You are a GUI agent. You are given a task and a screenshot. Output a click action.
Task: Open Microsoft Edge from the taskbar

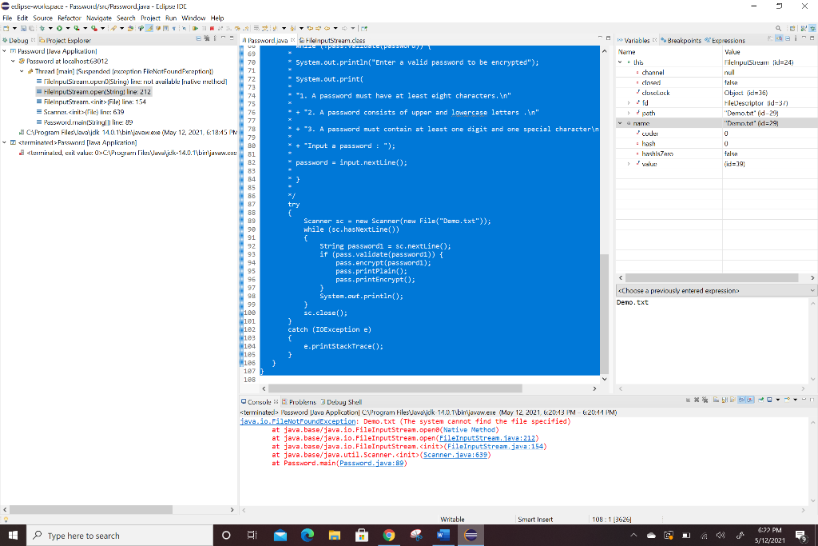(x=308, y=535)
